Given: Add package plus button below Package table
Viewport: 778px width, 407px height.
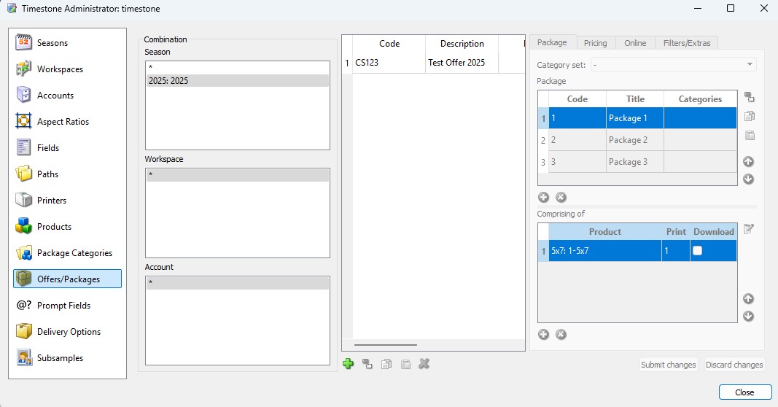Looking at the screenshot, I should [x=543, y=197].
